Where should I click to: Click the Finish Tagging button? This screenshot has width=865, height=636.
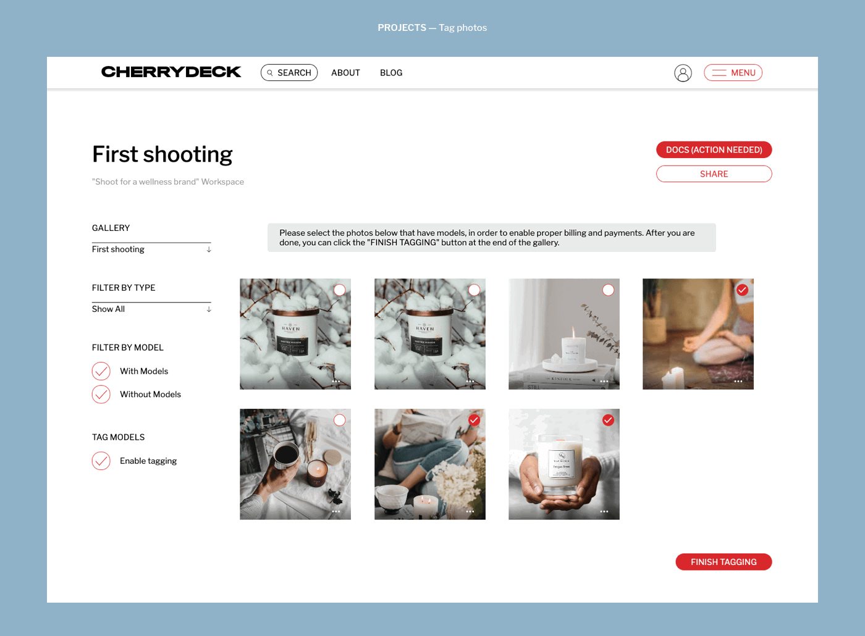tap(724, 562)
